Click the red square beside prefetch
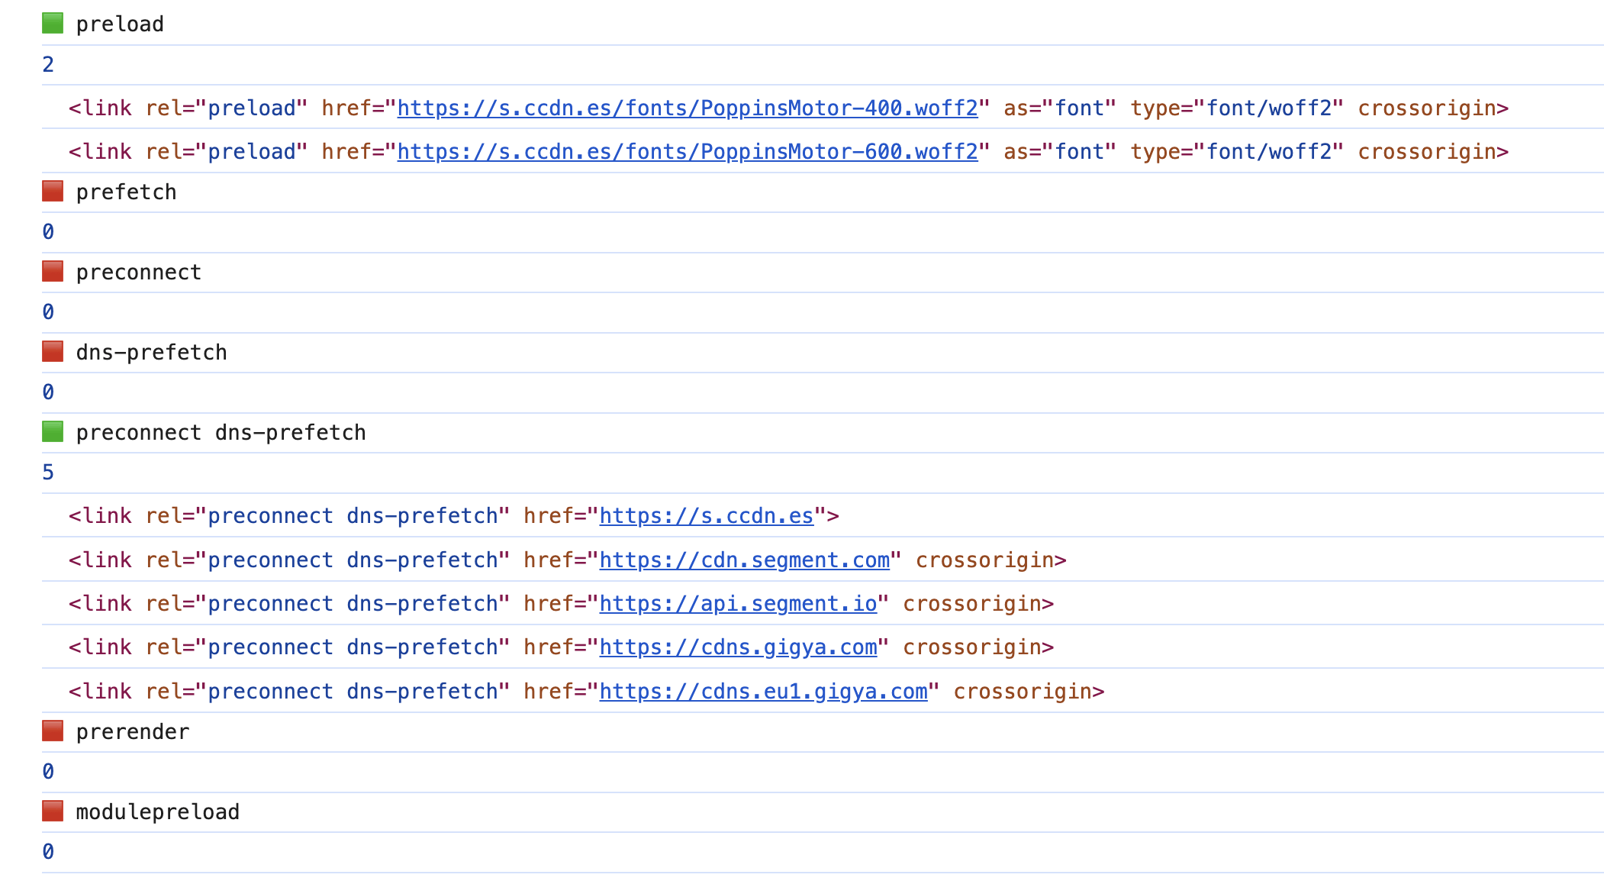1604x881 pixels. 53,192
